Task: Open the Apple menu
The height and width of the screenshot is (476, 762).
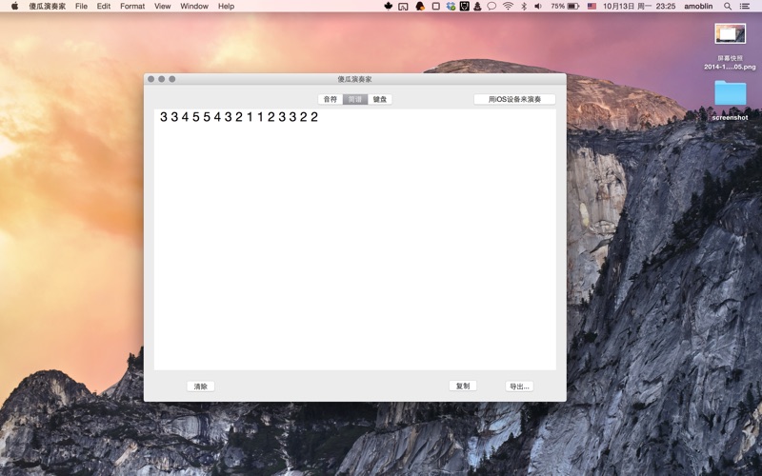Action: pos(14,6)
